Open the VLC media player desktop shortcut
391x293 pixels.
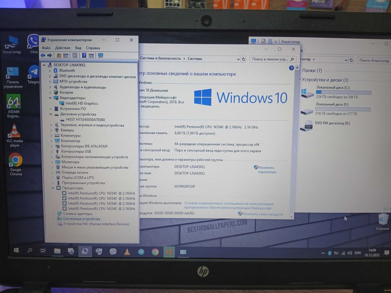[x=15, y=136]
